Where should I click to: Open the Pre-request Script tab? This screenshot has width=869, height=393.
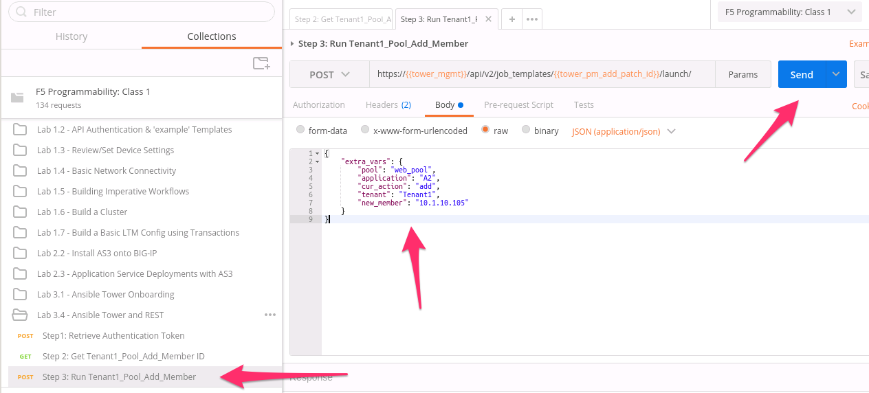518,104
